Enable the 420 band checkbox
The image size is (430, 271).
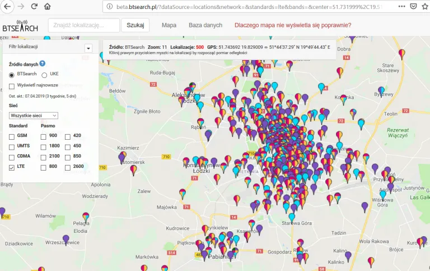67,136
